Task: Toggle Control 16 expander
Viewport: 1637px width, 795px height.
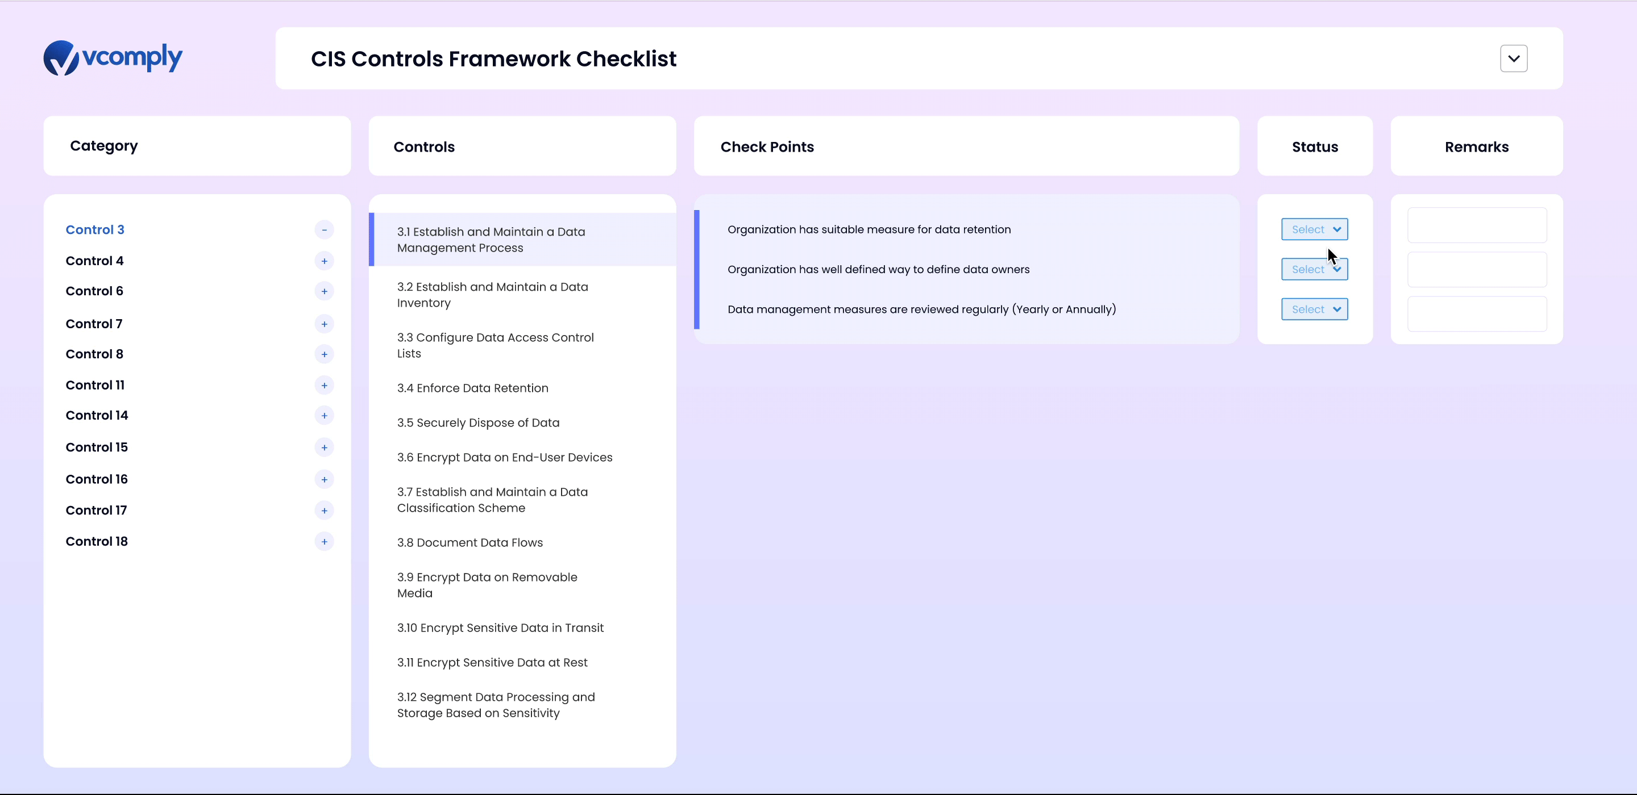Action: pos(325,479)
